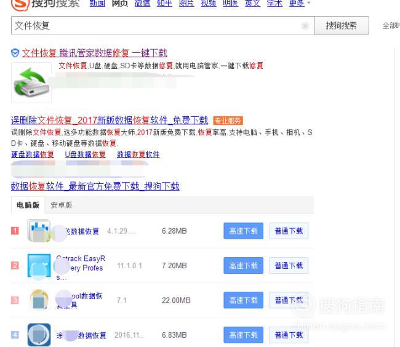
Task: Open the green arrow hard drive thumbnail
Action: coord(31,82)
